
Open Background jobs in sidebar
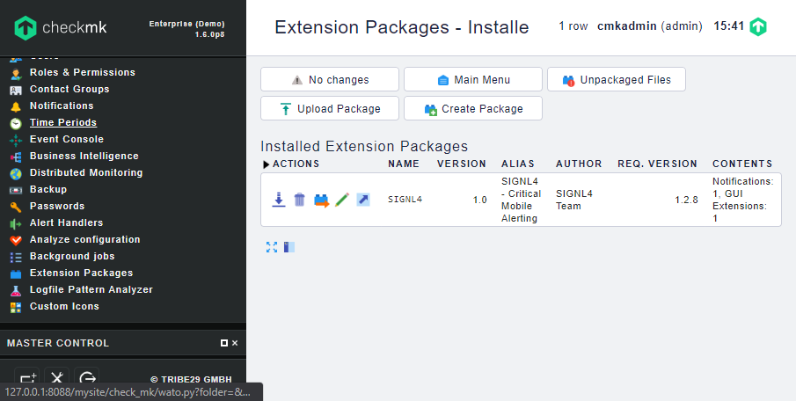click(x=72, y=256)
